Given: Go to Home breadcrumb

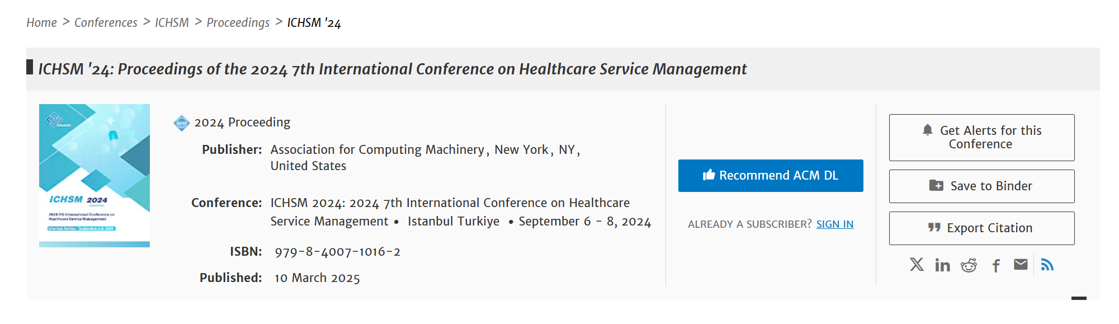Looking at the screenshot, I should [41, 23].
